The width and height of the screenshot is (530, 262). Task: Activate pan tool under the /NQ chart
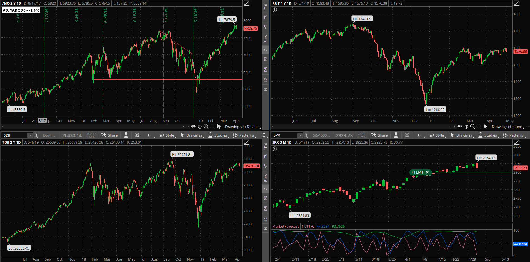tap(193, 127)
